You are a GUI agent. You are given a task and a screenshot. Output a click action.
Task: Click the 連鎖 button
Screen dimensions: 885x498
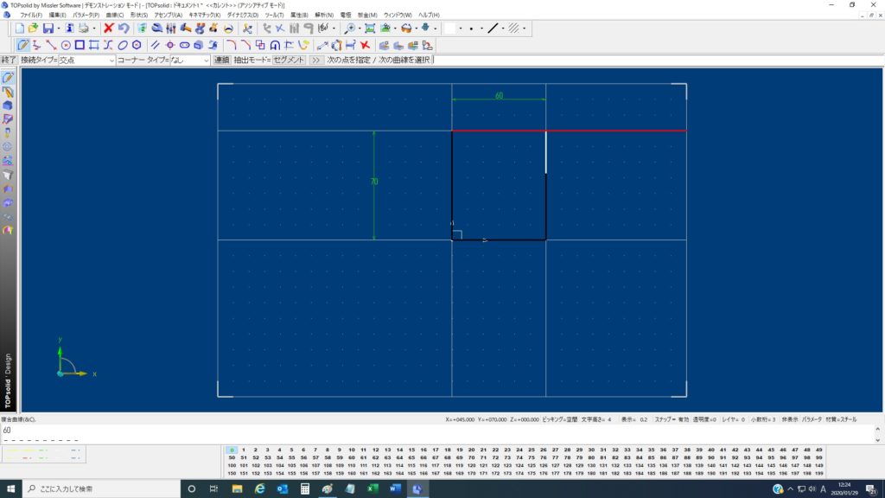tap(221, 60)
